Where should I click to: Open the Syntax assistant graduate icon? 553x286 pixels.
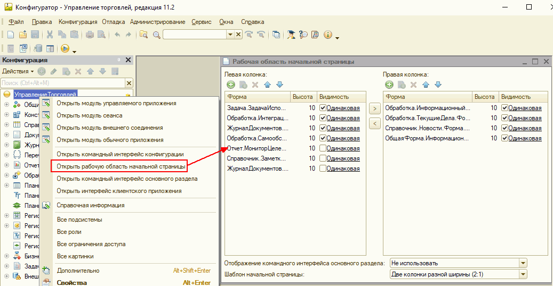[x=291, y=35]
